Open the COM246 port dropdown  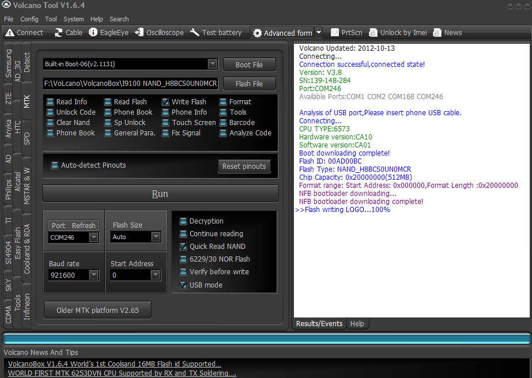point(93,237)
